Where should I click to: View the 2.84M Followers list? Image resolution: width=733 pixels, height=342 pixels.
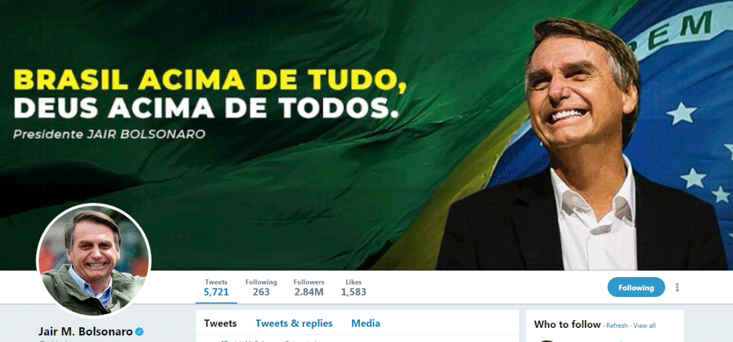[x=309, y=288]
